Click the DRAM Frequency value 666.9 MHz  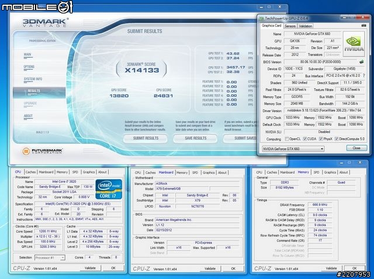coord(320,205)
